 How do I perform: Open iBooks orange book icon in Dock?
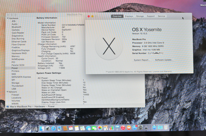tap(129, 128)
